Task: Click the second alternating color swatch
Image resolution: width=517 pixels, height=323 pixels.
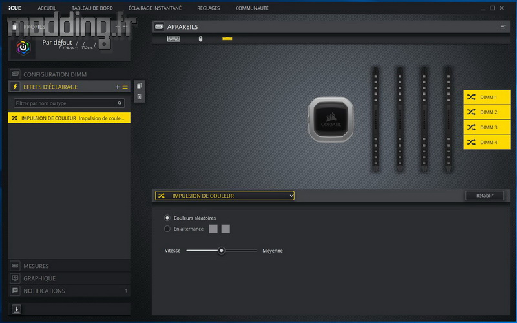Action: tap(226, 229)
